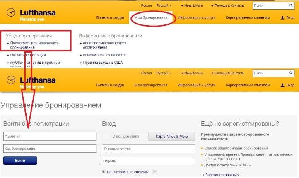Click the Россия country link in lower header
The image size is (299, 178).
coord(147,73)
